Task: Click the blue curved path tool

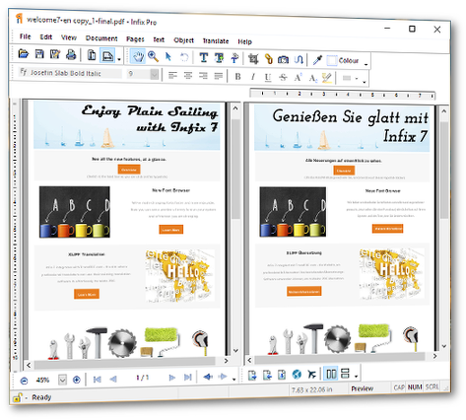Action: (x=299, y=59)
